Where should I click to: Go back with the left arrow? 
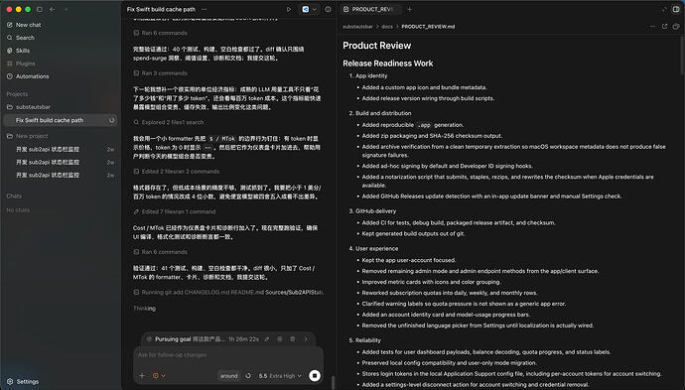pyautogui.click(x=52, y=9)
